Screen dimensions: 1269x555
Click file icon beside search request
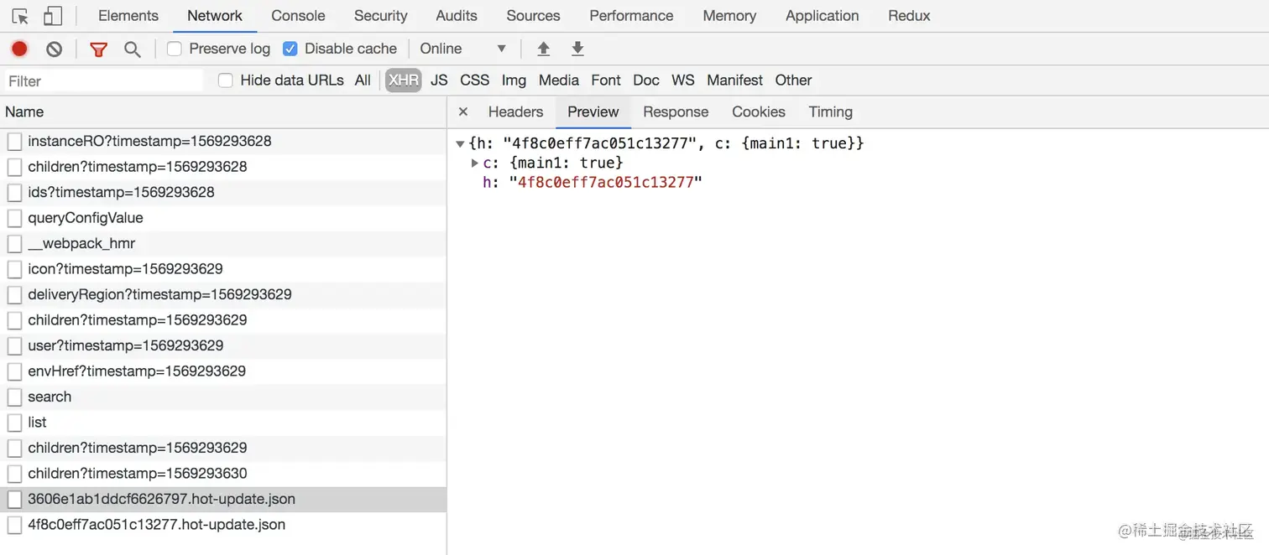14,397
